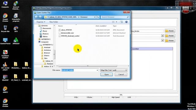196x110 pixels.
Task: Close the Open Scatter File dialog
Action: tap(126, 12)
